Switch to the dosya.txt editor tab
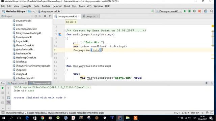The height and width of the screenshot is (121, 216). pyautogui.click(x=90, y=16)
